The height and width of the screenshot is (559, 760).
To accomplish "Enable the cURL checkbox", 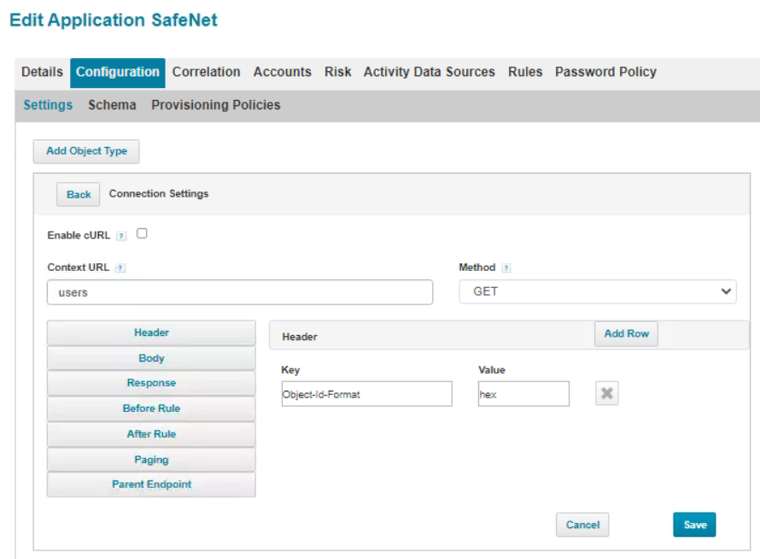I will (143, 234).
